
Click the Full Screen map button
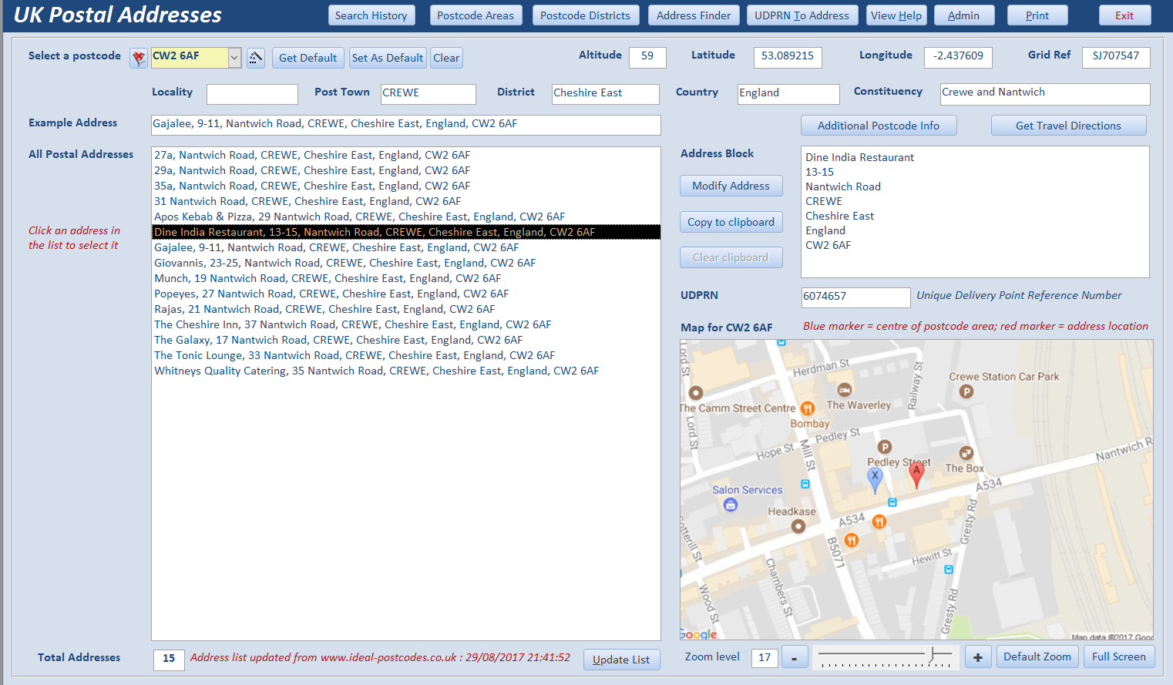click(1119, 656)
